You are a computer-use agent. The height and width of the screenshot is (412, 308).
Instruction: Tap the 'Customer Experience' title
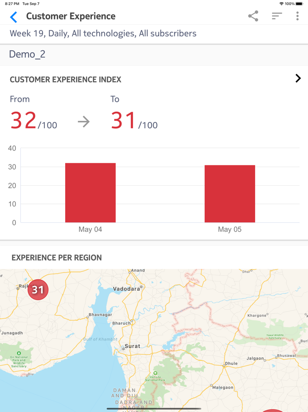[x=71, y=16]
